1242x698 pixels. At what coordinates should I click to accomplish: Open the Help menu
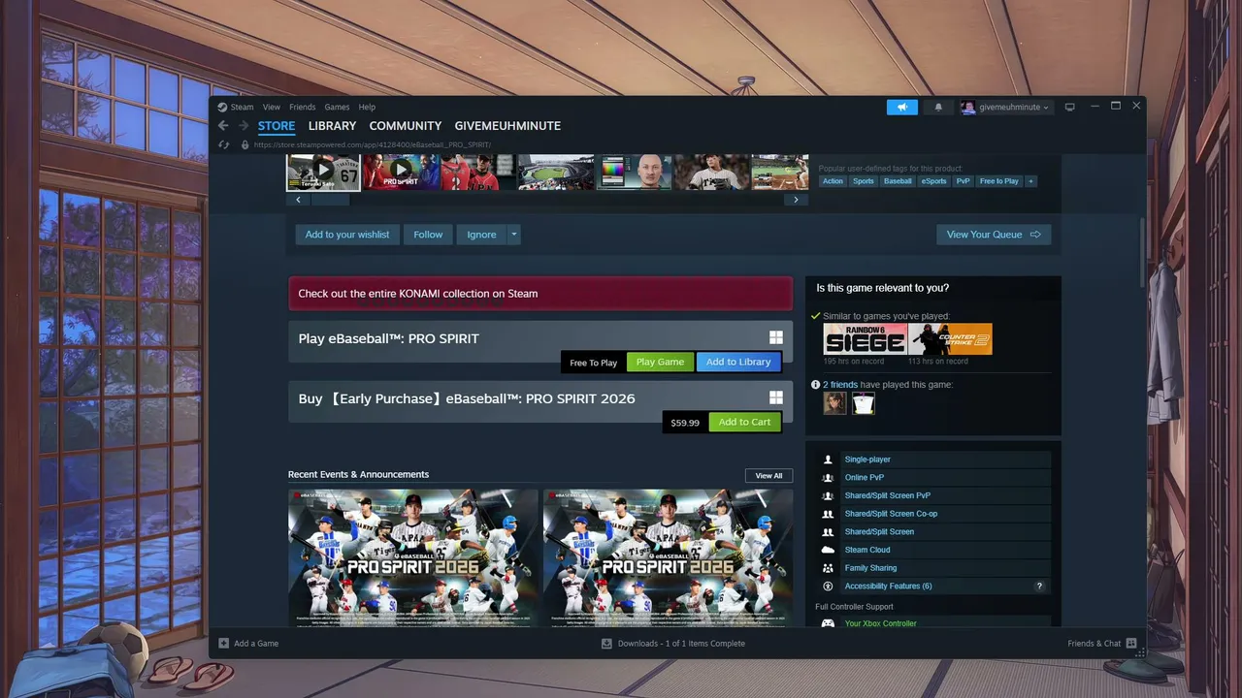pyautogui.click(x=367, y=107)
